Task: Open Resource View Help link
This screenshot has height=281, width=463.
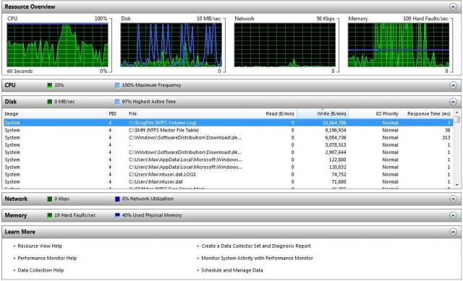Action: (x=40, y=246)
